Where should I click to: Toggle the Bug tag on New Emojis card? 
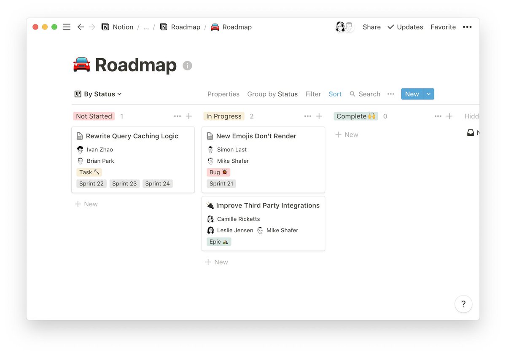click(218, 172)
